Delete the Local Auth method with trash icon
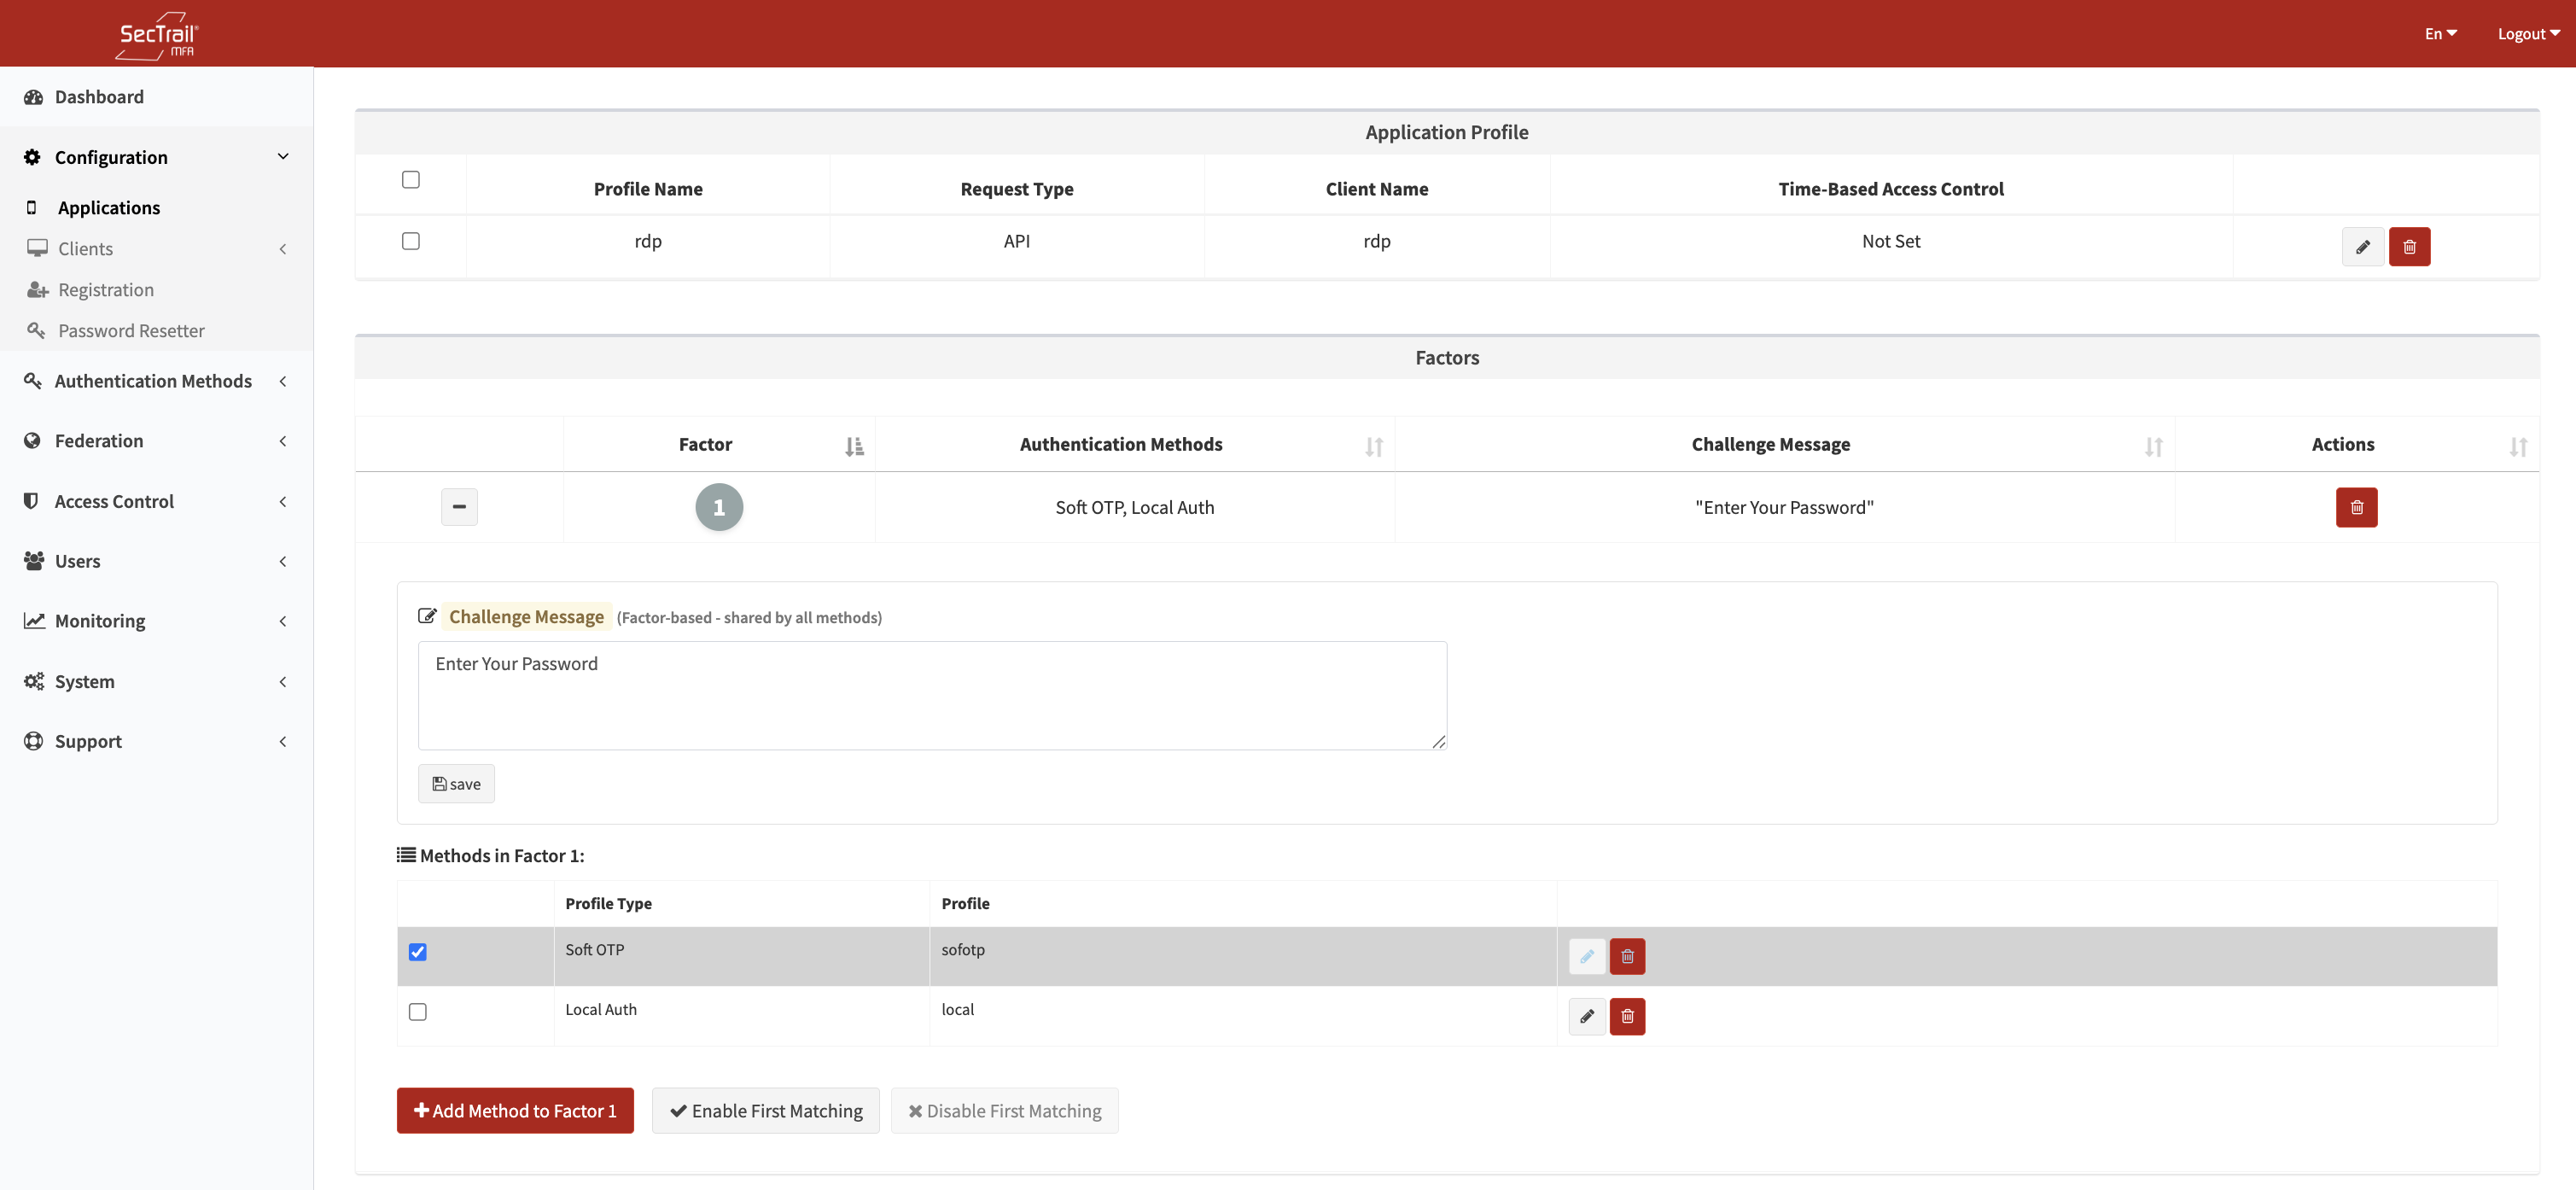2576x1190 pixels. [1627, 1016]
